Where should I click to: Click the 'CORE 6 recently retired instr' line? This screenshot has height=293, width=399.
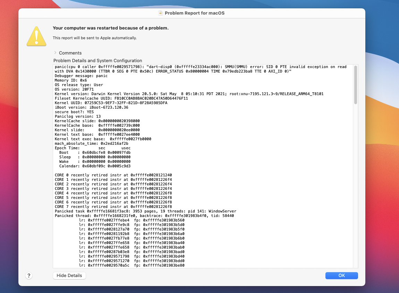[x=113, y=202]
